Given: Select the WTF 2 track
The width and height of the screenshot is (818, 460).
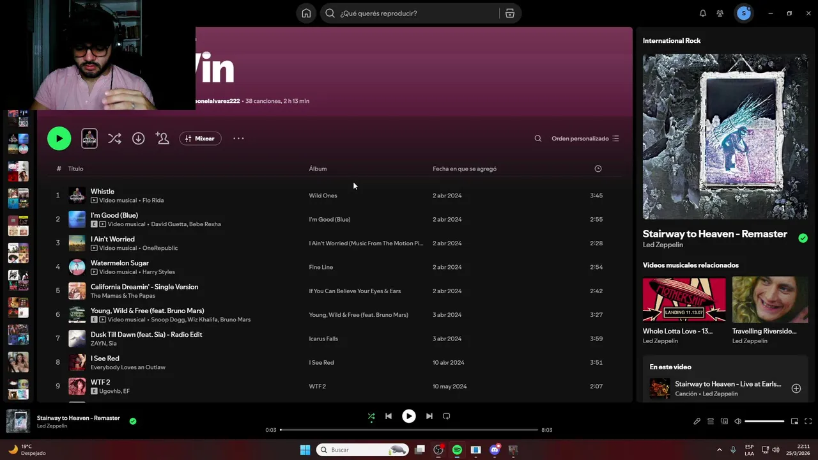Looking at the screenshot, I should (x=100, y=383).
